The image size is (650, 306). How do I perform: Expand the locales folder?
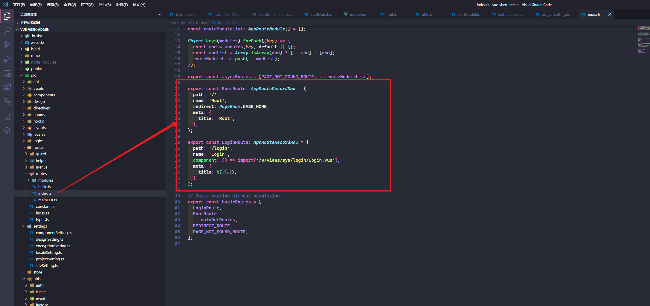click(24, 134)
